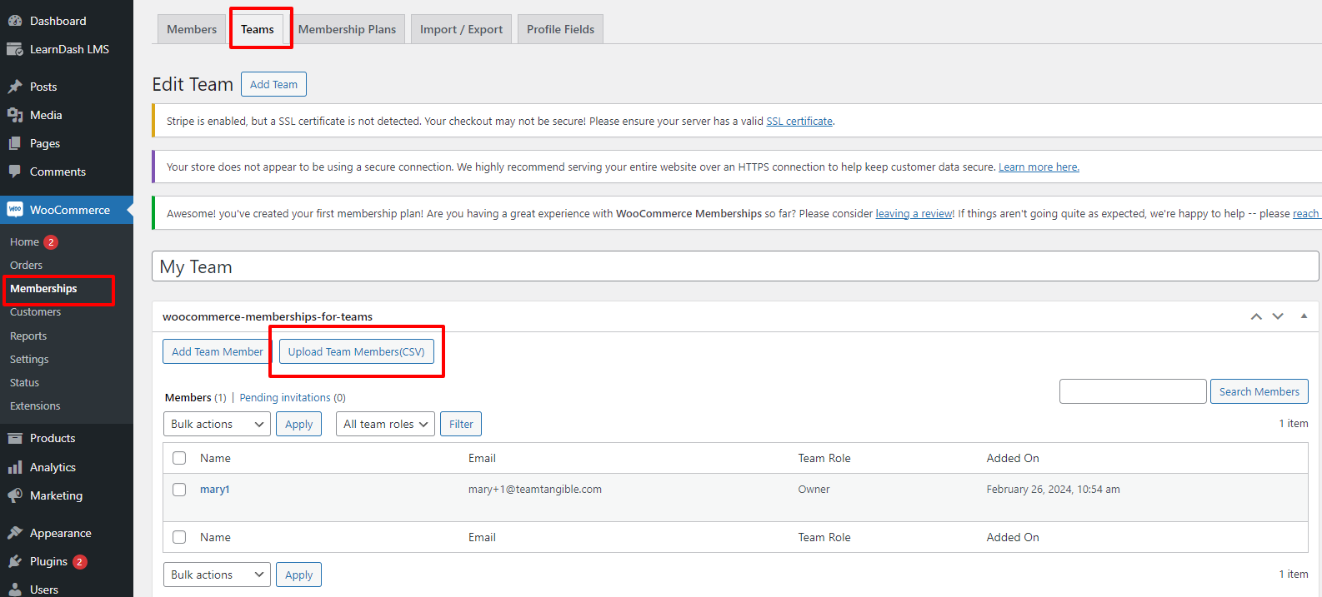Toggle the select-all checkbox in table header
This screenshot has width=1322, height=597.
(179, 458)
